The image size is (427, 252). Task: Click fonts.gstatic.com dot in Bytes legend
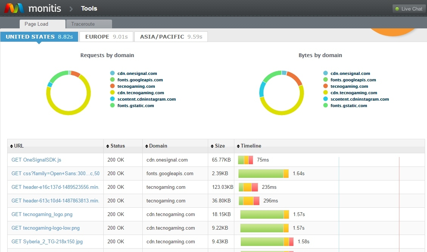point(326,105)
